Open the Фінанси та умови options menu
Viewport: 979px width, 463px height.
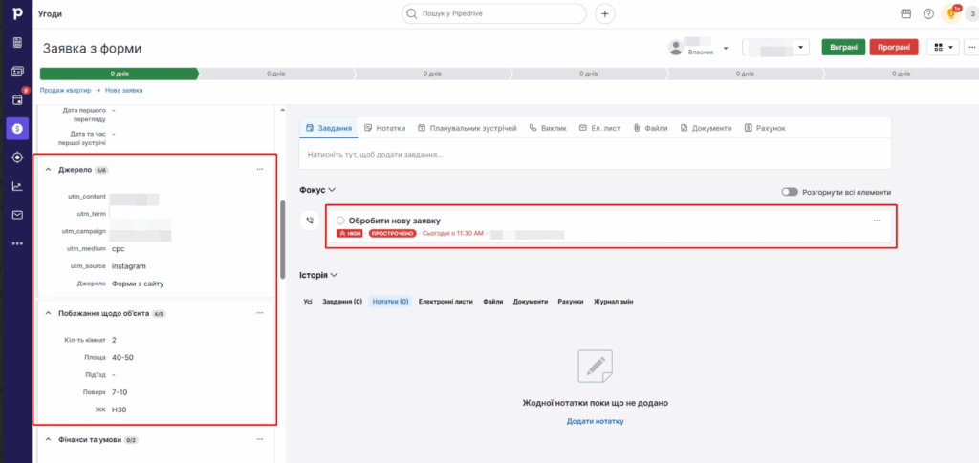point(260,439)
